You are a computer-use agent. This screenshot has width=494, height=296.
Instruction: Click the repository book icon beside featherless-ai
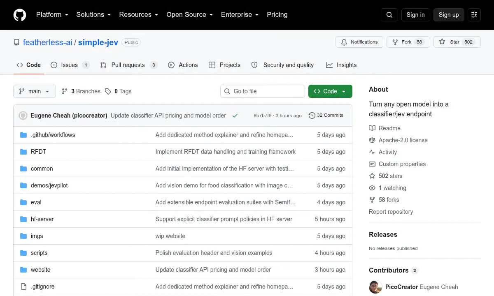16,42
